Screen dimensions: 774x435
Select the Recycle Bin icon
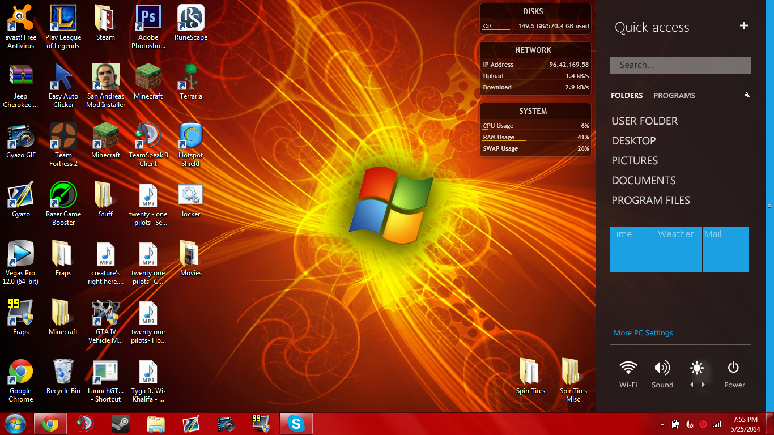click(x=63, y=376)
